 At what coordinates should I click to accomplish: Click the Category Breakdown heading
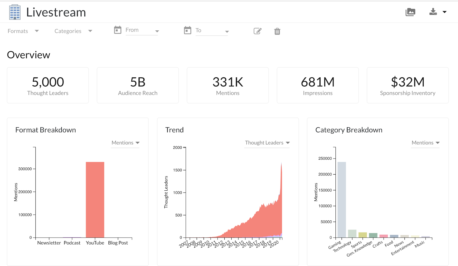[349, 130]
